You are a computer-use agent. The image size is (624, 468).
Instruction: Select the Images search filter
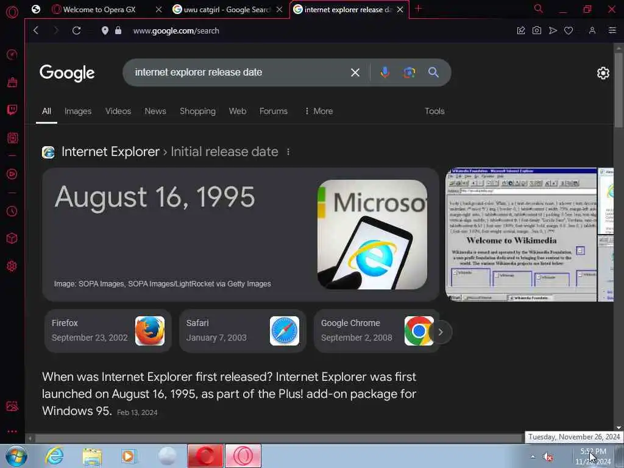coord(78,112)
